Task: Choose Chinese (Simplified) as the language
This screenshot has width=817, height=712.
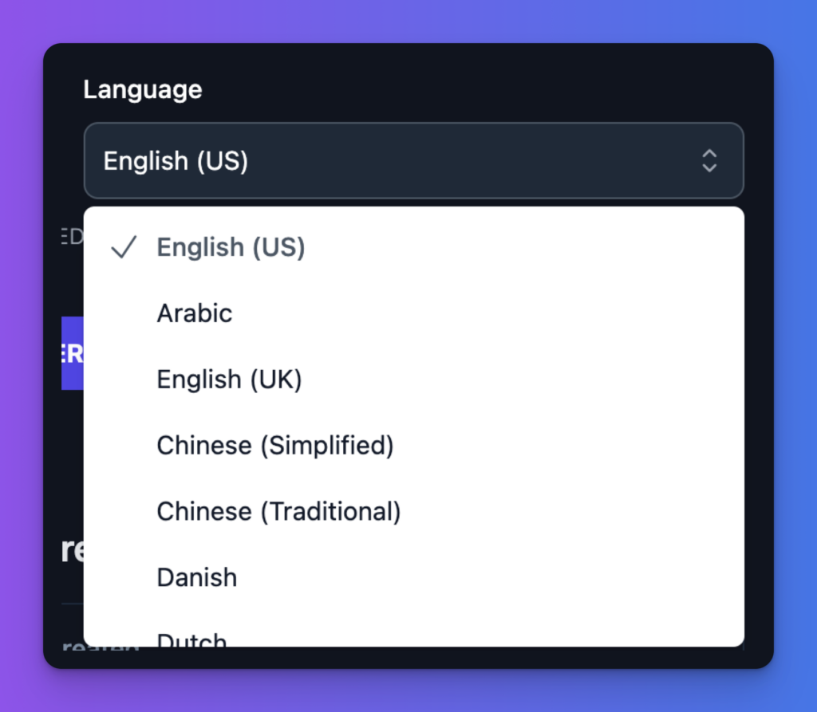Action: (x=275, y=446)
